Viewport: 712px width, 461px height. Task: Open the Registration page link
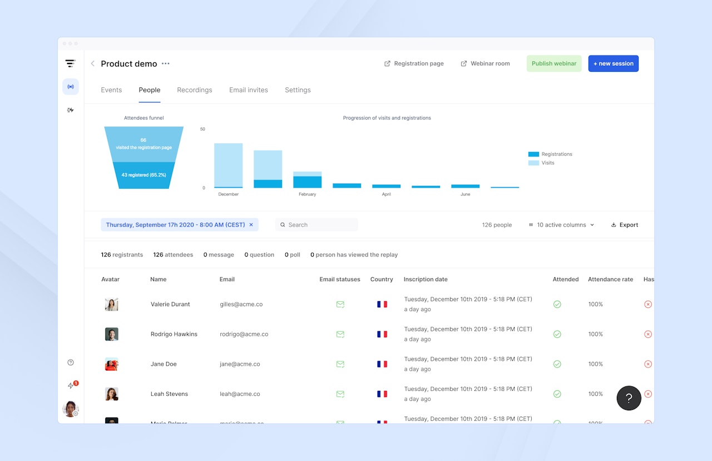click(414, 63)
